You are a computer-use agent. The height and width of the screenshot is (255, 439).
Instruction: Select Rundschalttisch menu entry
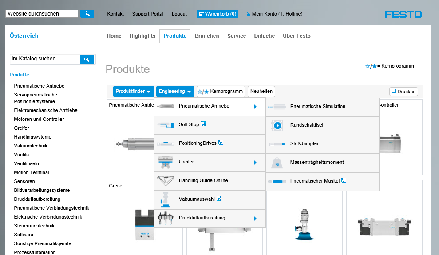click(x=323, y=126)
